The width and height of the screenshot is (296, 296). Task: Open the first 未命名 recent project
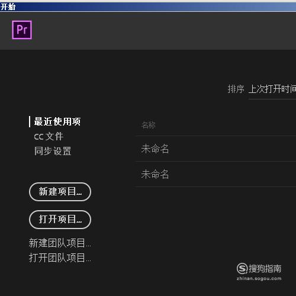click(x=215, y=149)
